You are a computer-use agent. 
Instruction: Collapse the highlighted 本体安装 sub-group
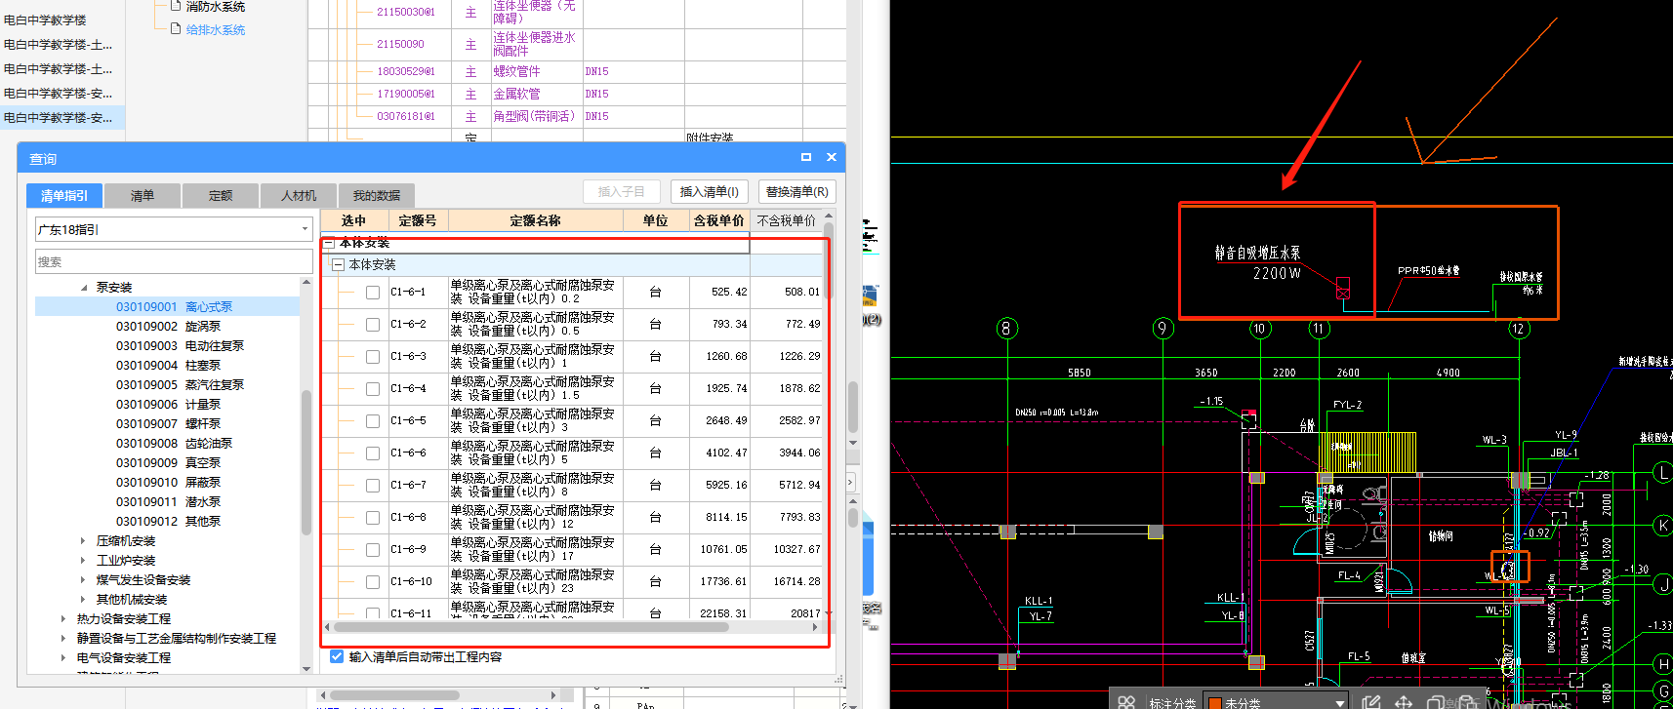pos(339,264)
